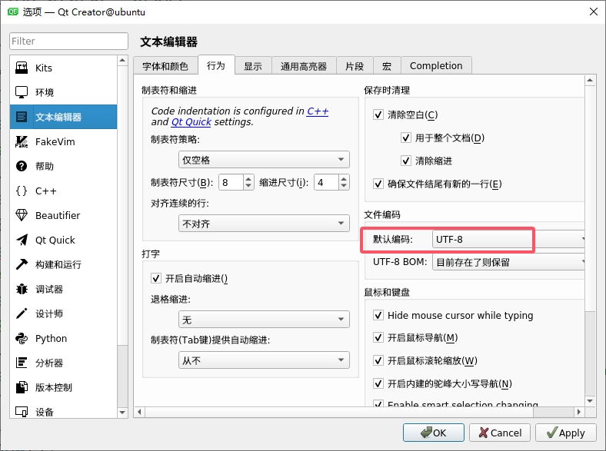606x451 pixels.
Task: Switch to the 字体和颜色 tab
Action: tap(165, 66)
